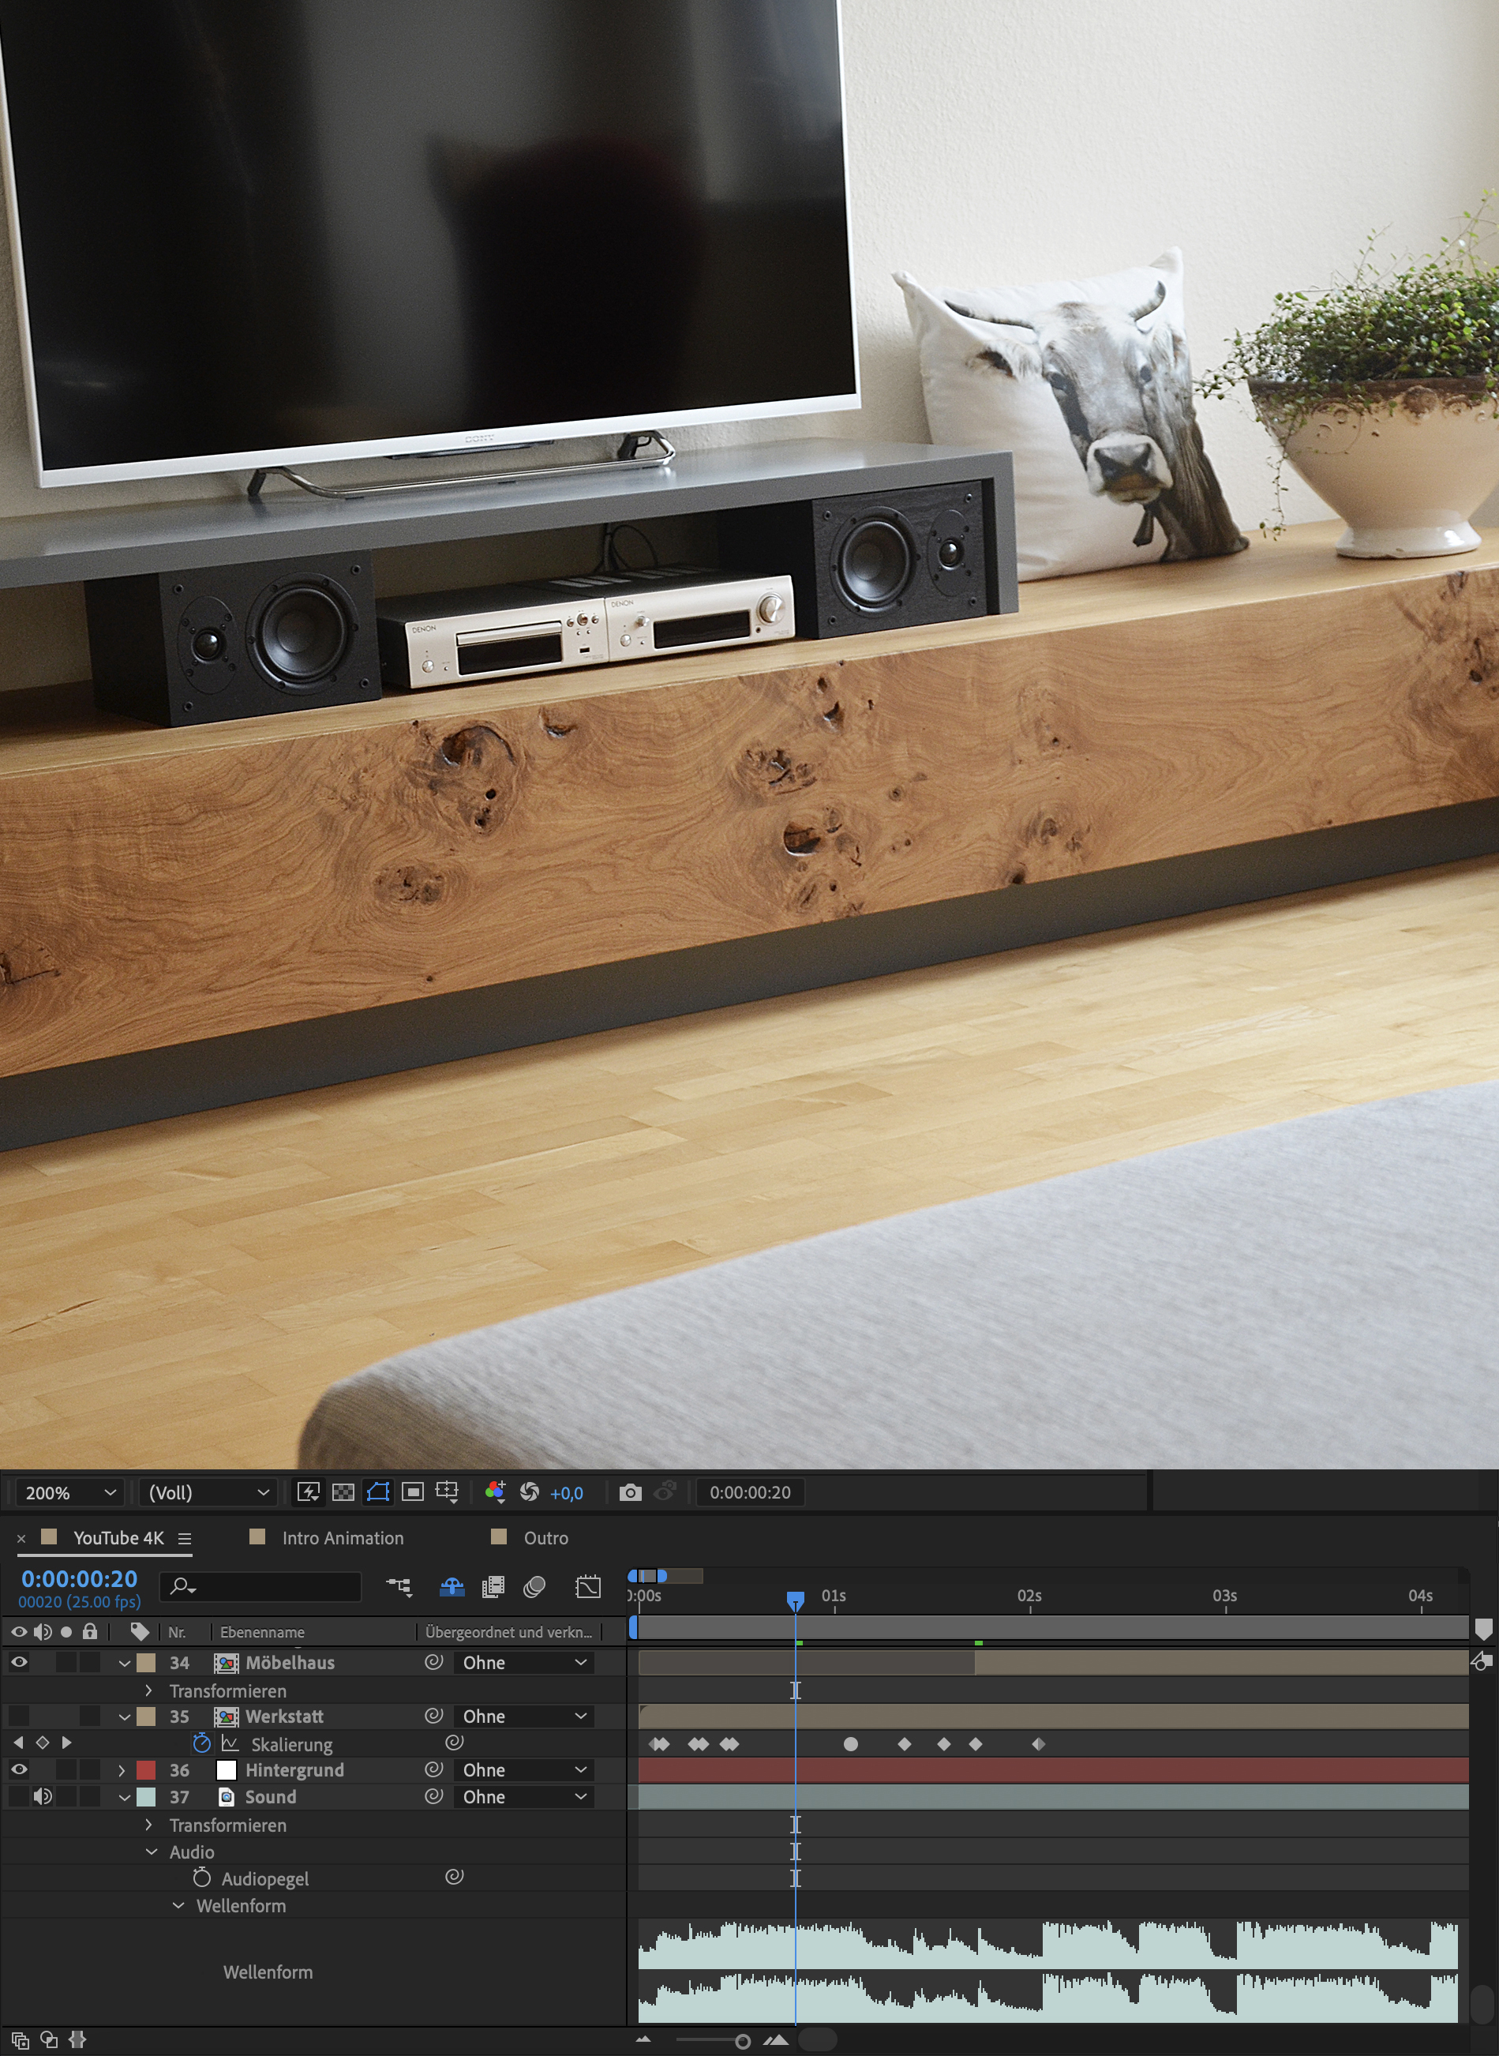Click the pick whip of Möbelhaus layer
Viewport: 1499px width, 2056px height.
click(433, 1662)
